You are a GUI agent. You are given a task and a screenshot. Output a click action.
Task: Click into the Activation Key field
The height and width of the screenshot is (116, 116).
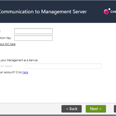click(x=33, y=38)
